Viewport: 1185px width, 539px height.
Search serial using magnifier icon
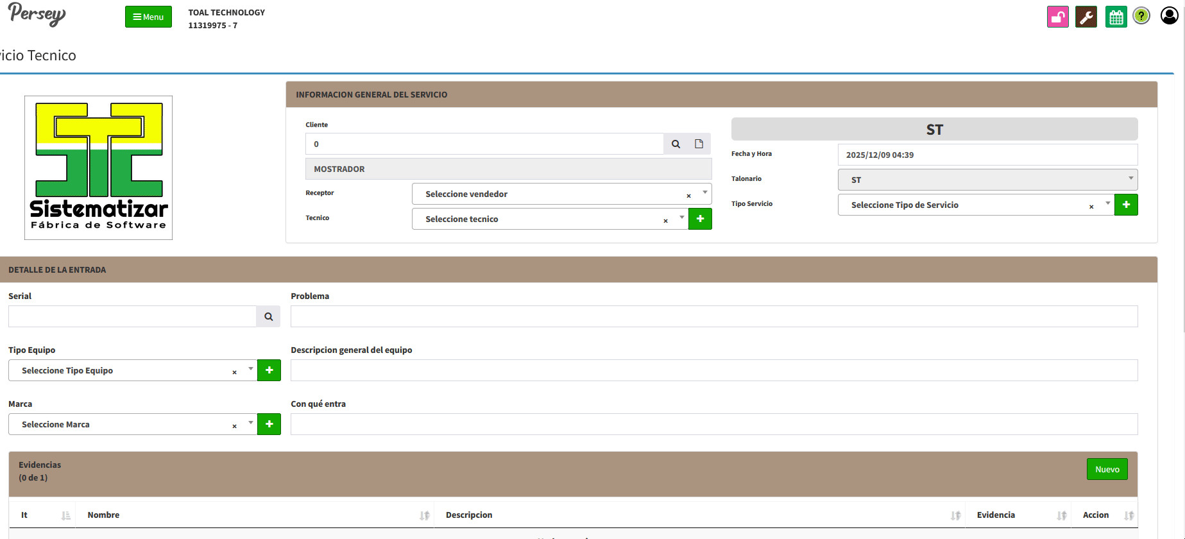click(x=268, y=316)
